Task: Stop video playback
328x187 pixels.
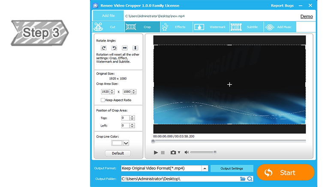Action: click(162, 152)
